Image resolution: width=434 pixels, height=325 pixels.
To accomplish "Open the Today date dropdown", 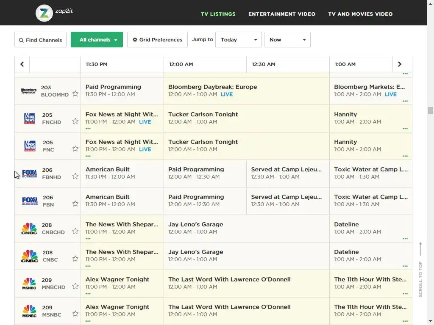I will click(239, 39).
